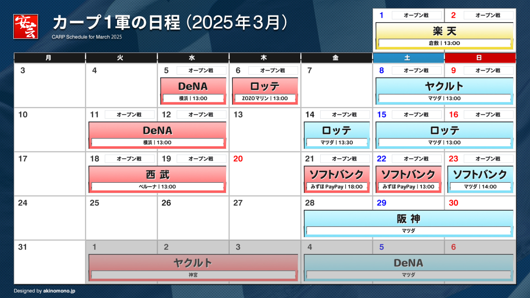
Task: Click the venue label みずほ PayPay | 18:00
Action: click(337, 187)
